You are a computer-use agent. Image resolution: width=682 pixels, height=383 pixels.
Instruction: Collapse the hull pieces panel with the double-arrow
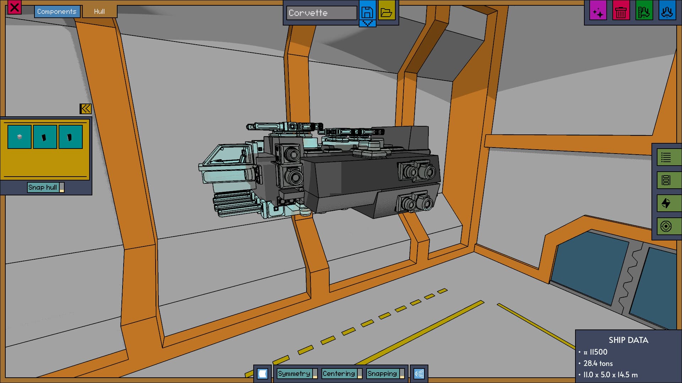tap(86, 109)
